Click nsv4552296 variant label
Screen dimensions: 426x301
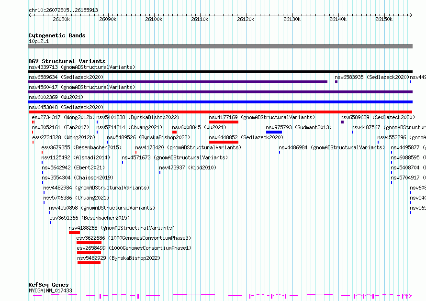pyautogui.click(x=402, y=137)
